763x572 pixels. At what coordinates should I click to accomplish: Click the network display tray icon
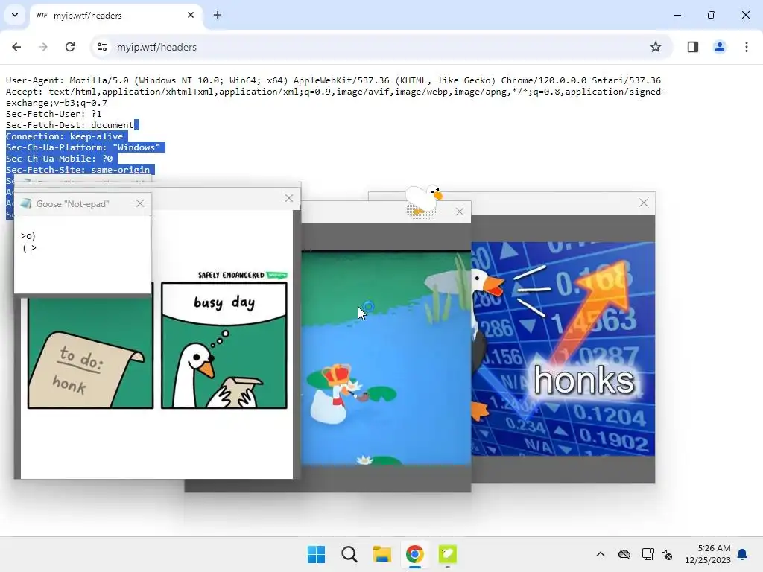pyautogui.click(x=648, y=554)
